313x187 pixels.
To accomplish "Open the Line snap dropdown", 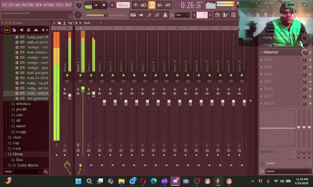I will (182, 15).
